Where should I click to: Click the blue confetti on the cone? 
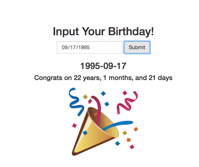85,133
